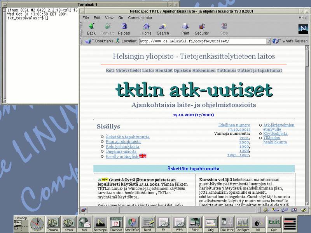Click in the Location URL field

(203, 41)
